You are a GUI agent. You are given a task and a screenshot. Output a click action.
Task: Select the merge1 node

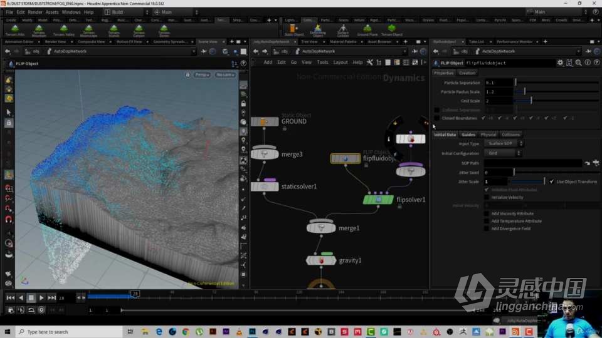[321, 228]
